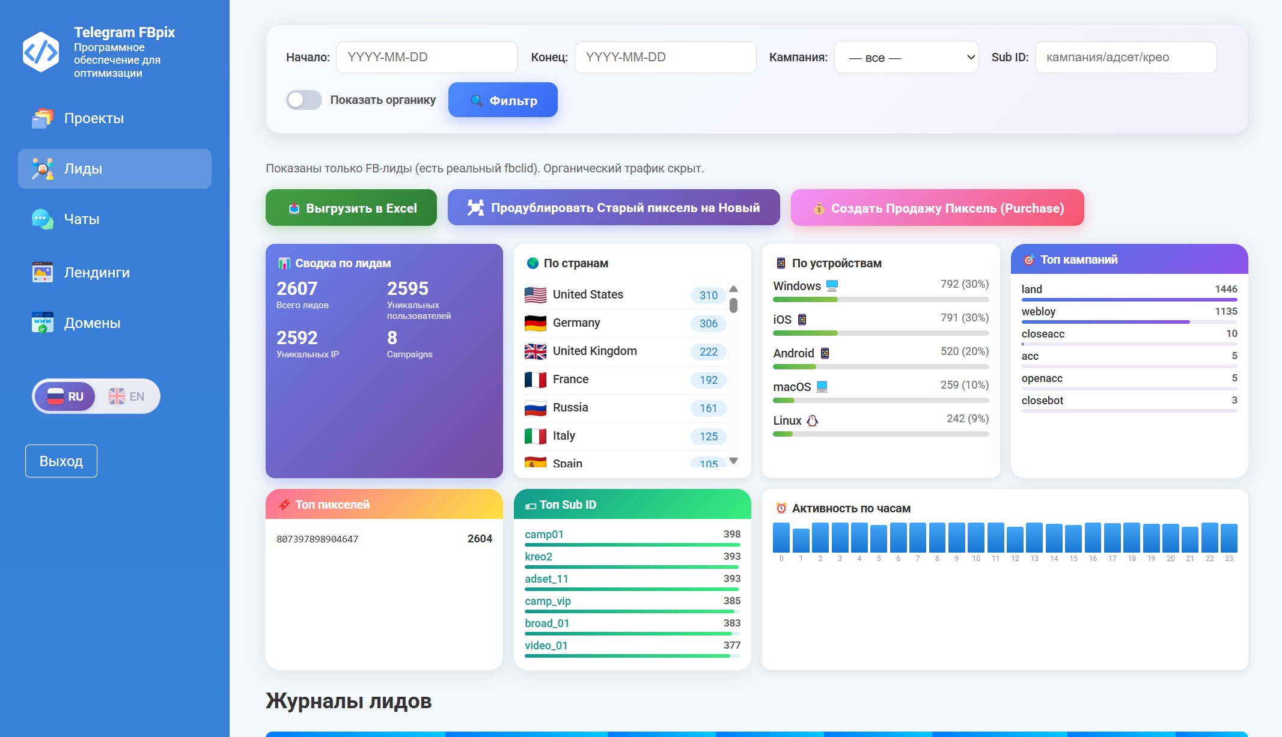This screenshot has height=737, width=1282.
Task: Click the Конец date input field
Action: [665, 58]
